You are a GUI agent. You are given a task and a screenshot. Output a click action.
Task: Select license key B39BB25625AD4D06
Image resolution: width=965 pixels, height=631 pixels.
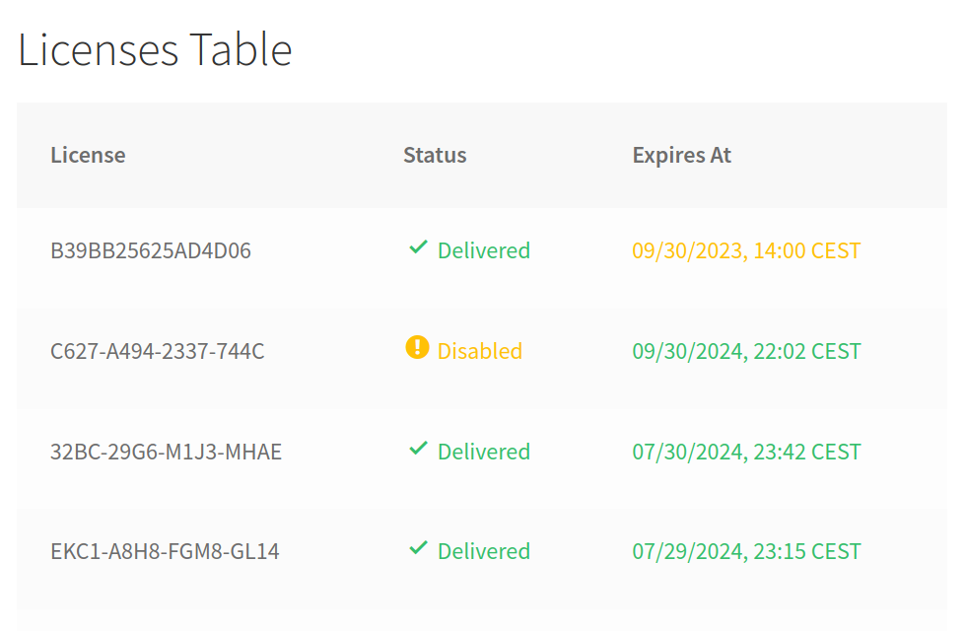pyautogui.click(x=151, y=250)
